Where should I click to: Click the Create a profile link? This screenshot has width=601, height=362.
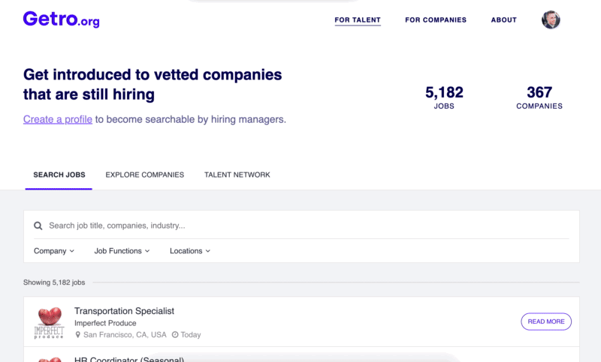coord(58,120)
